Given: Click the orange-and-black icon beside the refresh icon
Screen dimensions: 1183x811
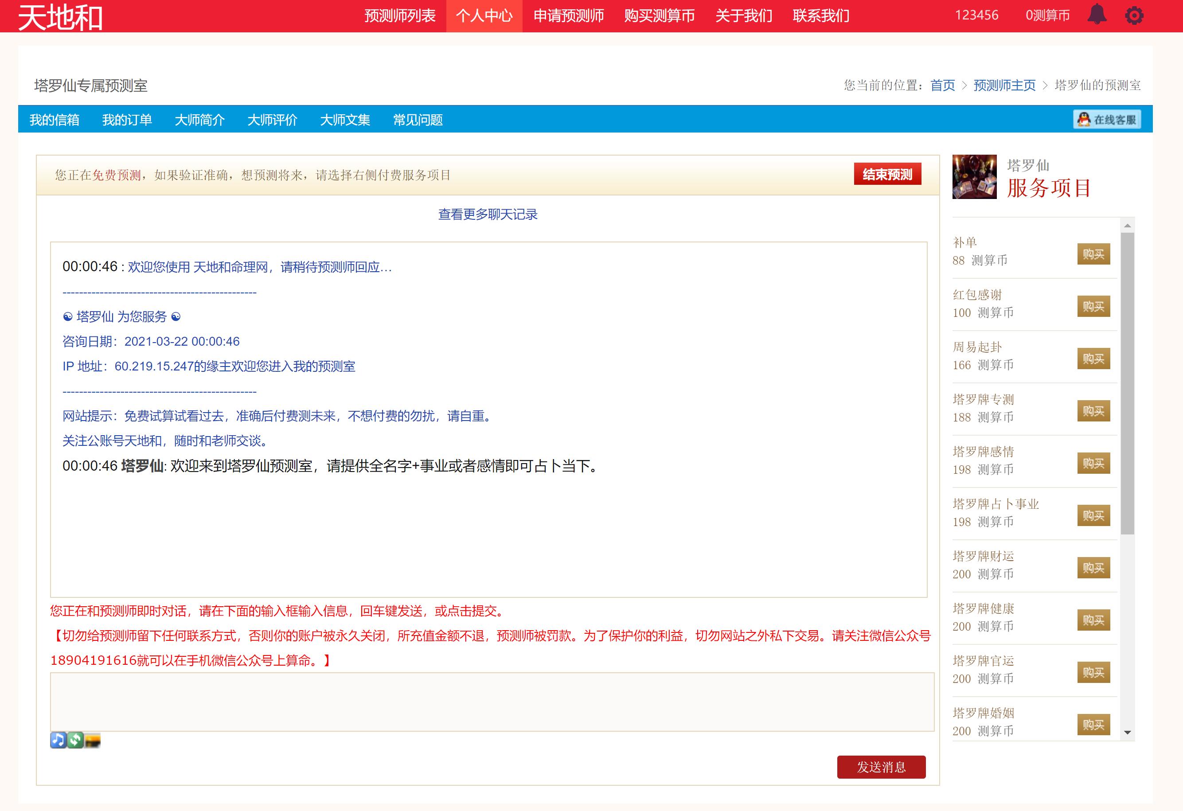Looking at the screenshot, I should 93,740.
